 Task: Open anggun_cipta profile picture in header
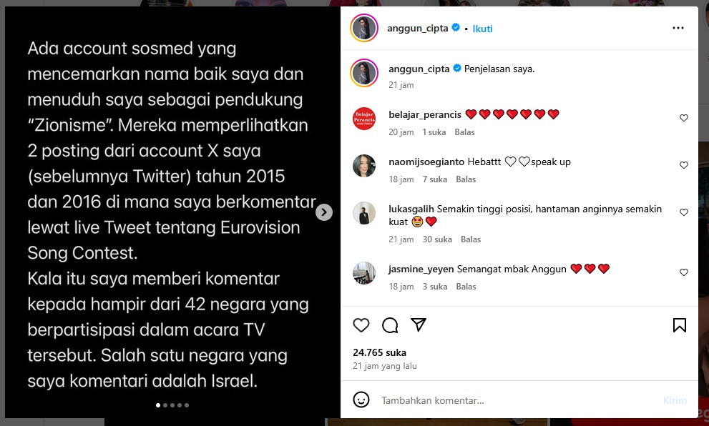364,28
